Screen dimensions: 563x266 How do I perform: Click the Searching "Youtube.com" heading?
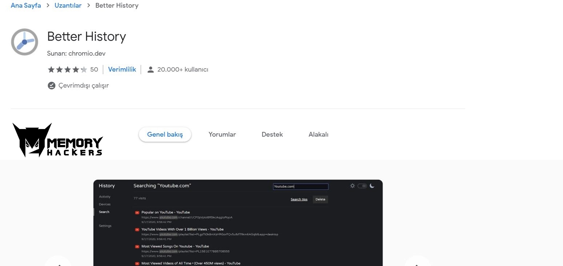162,186
